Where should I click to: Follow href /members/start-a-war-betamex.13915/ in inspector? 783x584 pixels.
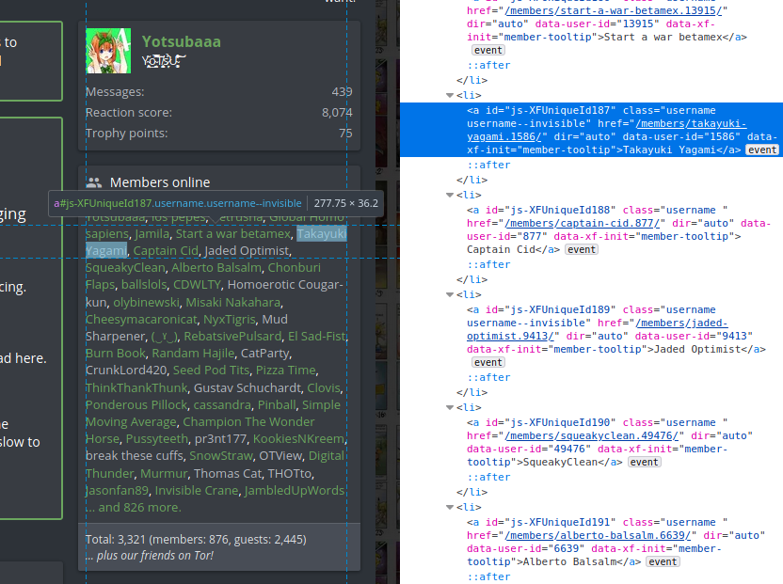[x=614, y=10]
